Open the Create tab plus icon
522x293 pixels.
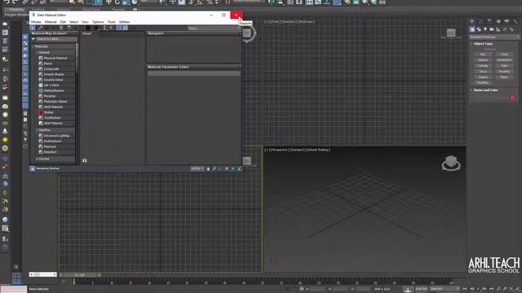tap(471, 21)
